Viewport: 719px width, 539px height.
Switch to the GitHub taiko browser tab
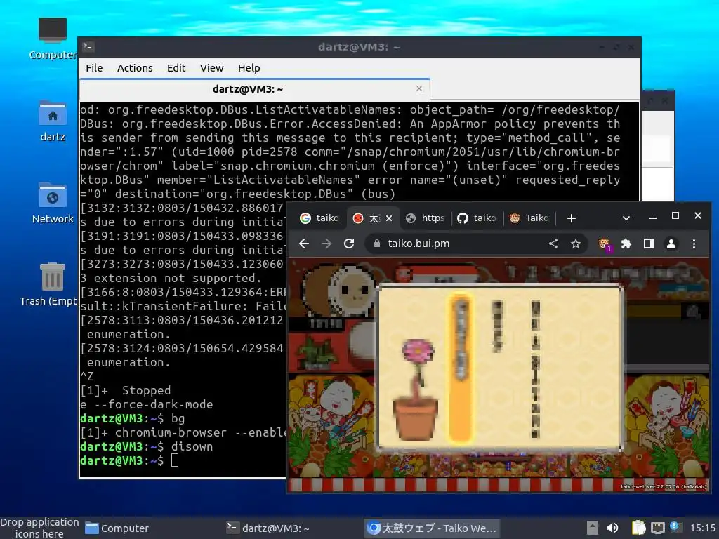tap(477, 218)
